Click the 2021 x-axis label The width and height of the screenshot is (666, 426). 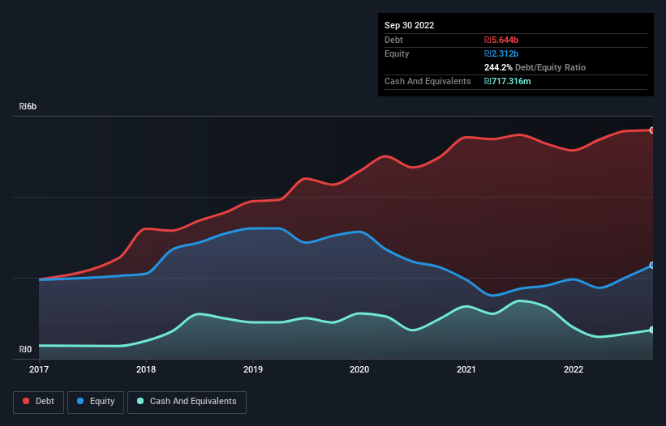(x=466, y=369)
